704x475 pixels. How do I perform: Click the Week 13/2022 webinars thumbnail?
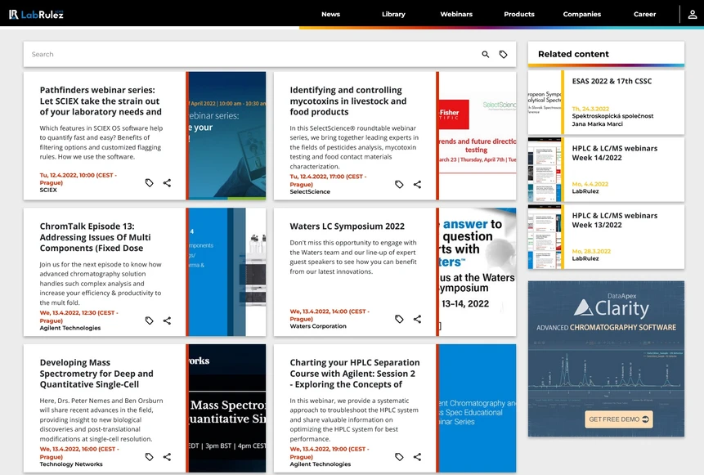pyautogui.click(x=545, y=237)
